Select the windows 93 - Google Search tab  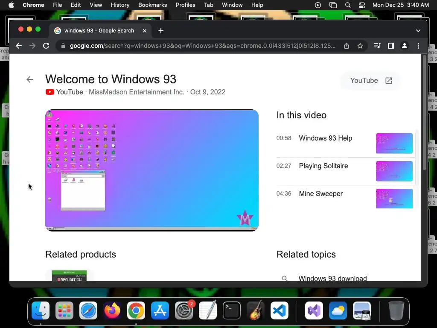[100, 31]
